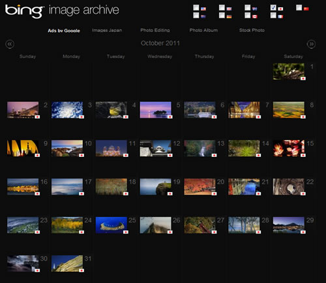Open the October 30 stormy sky thumbnail
The width and height of the screenshot is (326, 283).
point(23,263)
